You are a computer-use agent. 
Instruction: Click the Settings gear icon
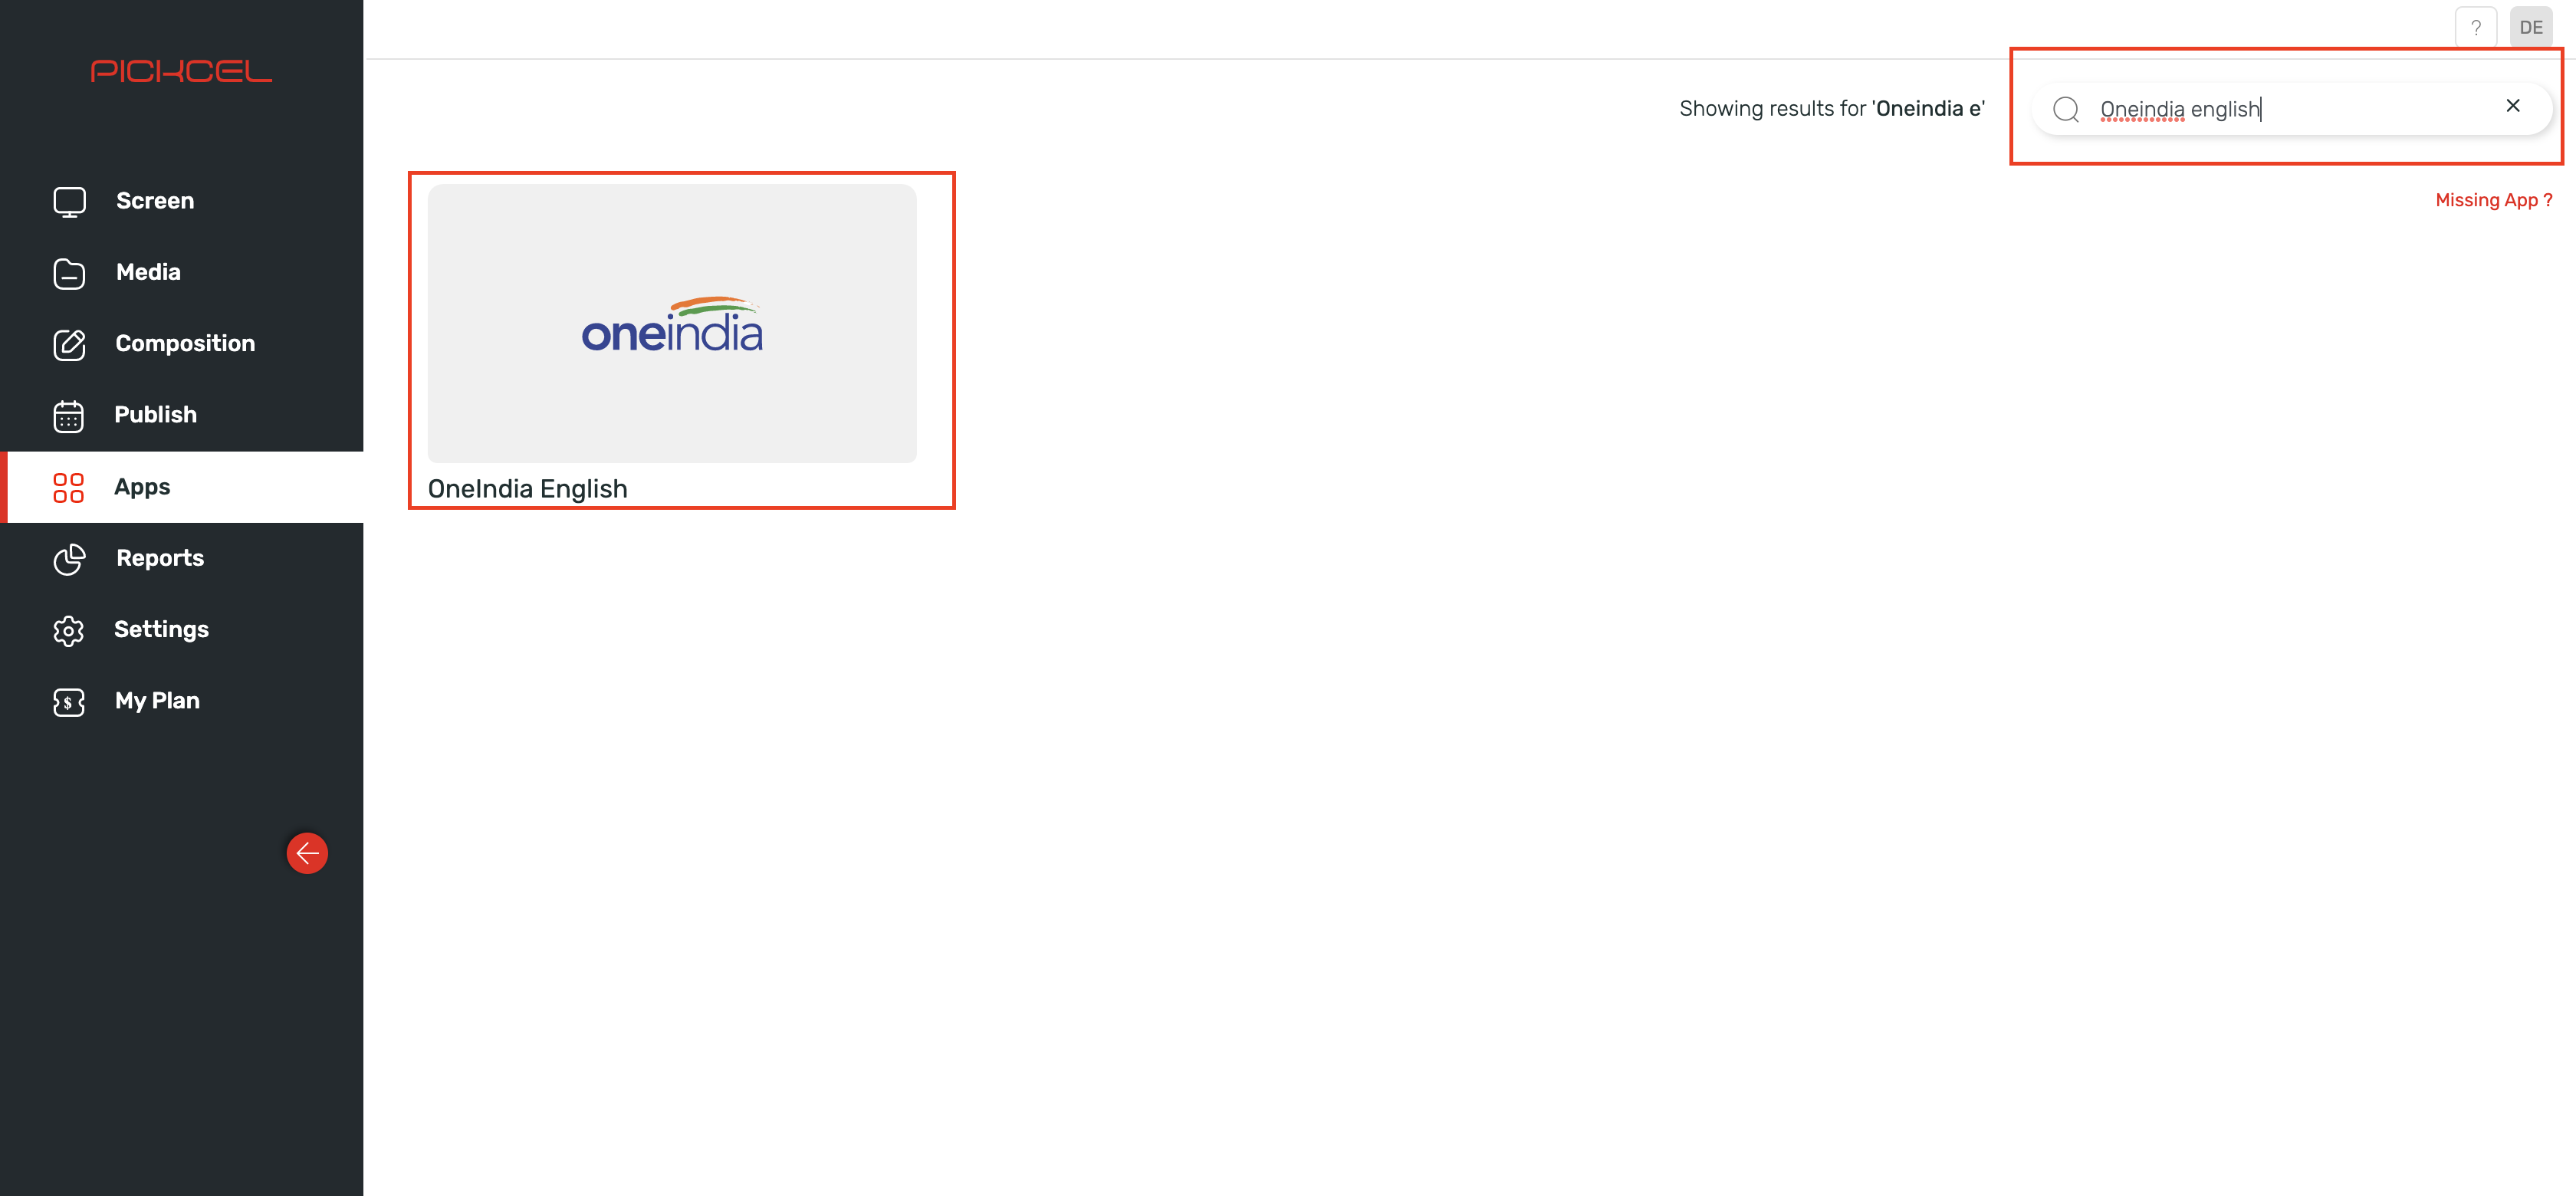pyautogui.click(x=69, y=631)
